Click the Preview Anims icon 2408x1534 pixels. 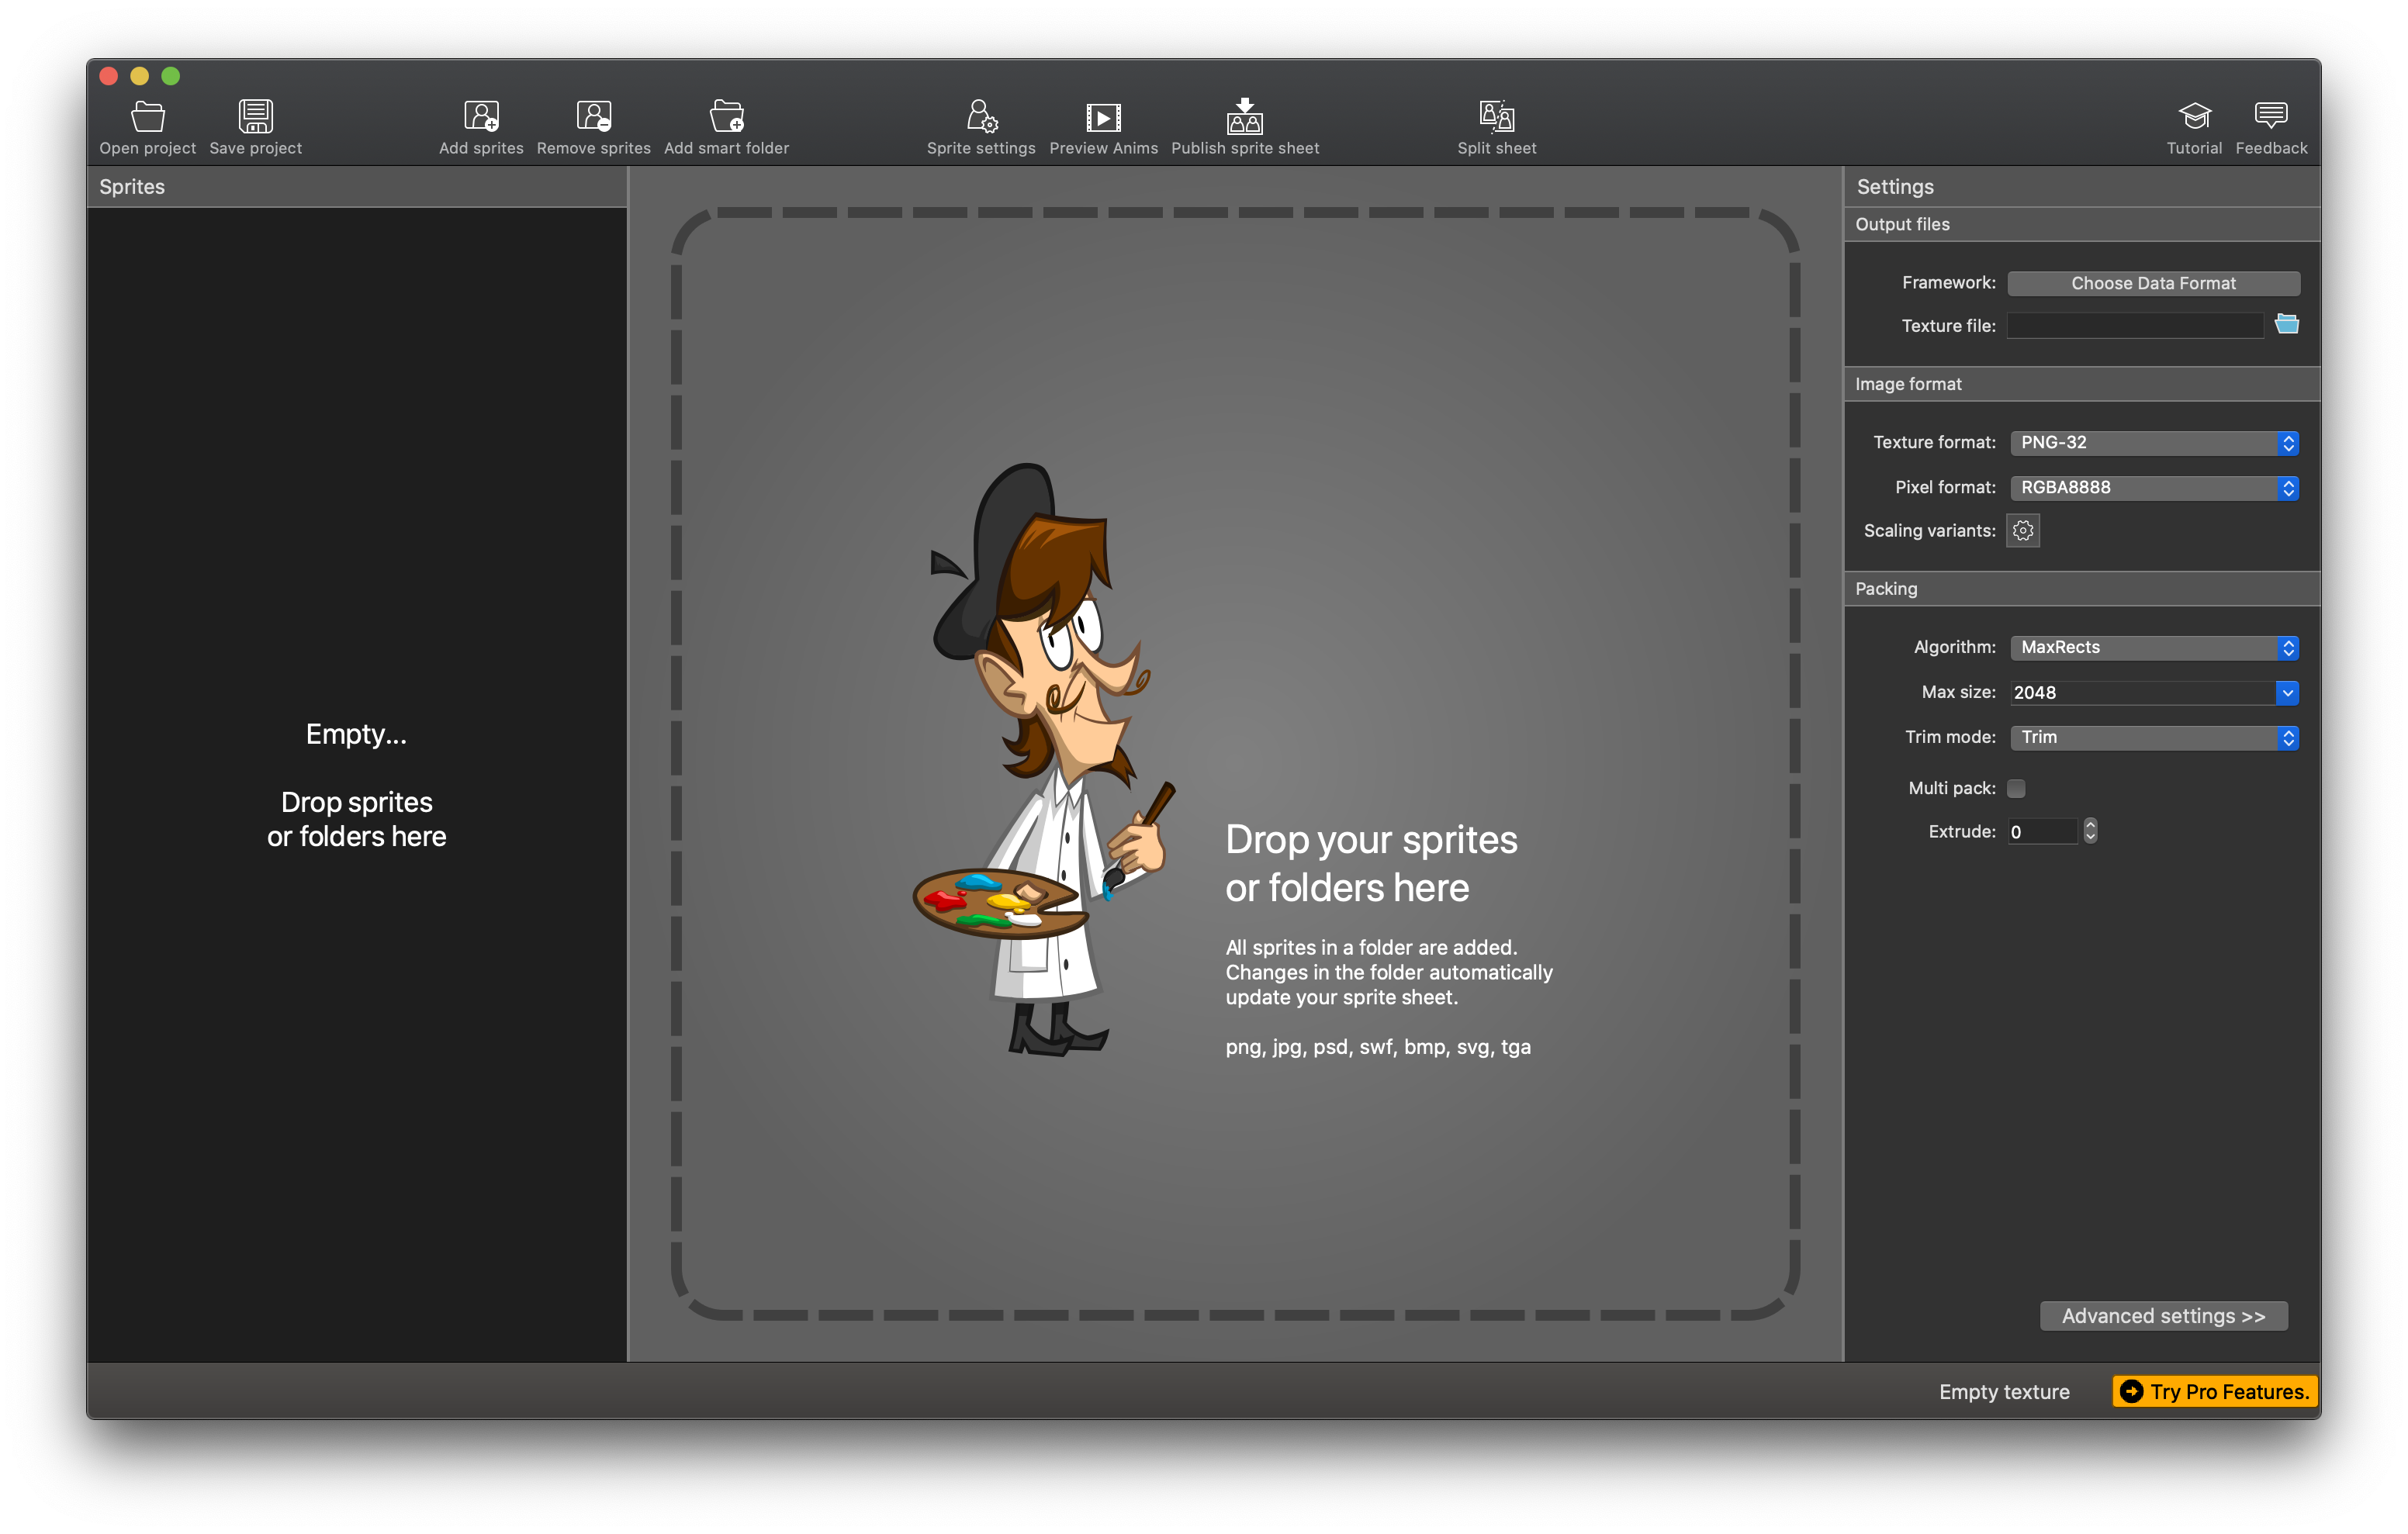pos(1103,117)
